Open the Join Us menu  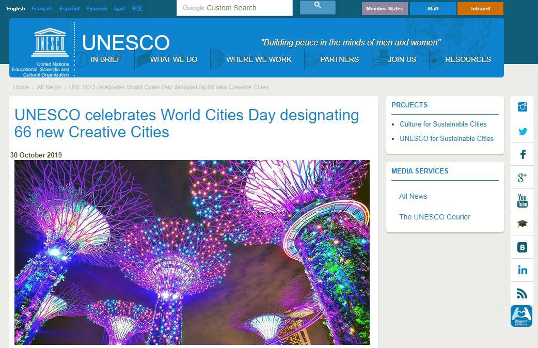click(402, 59)
